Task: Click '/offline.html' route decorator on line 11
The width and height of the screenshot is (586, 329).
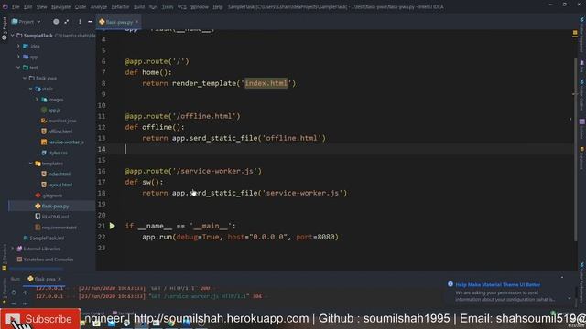Action: coord(182,116)
